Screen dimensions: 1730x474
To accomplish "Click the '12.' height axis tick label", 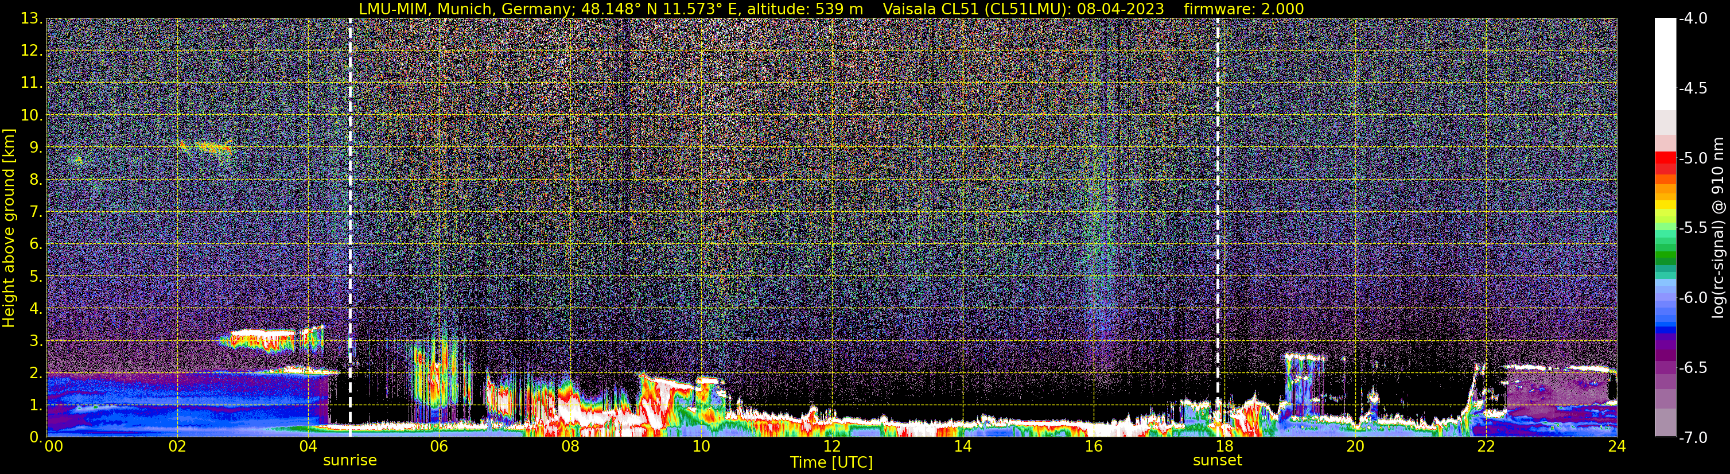I will tap(32, 51).
